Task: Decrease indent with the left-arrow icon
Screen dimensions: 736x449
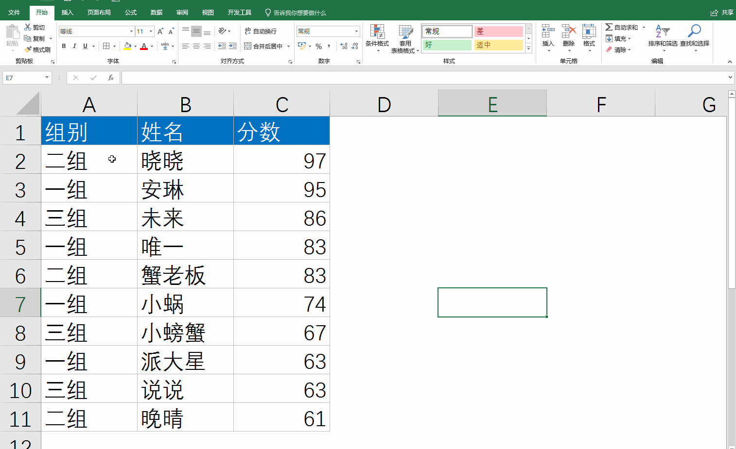Action: [x=222, y=46]
